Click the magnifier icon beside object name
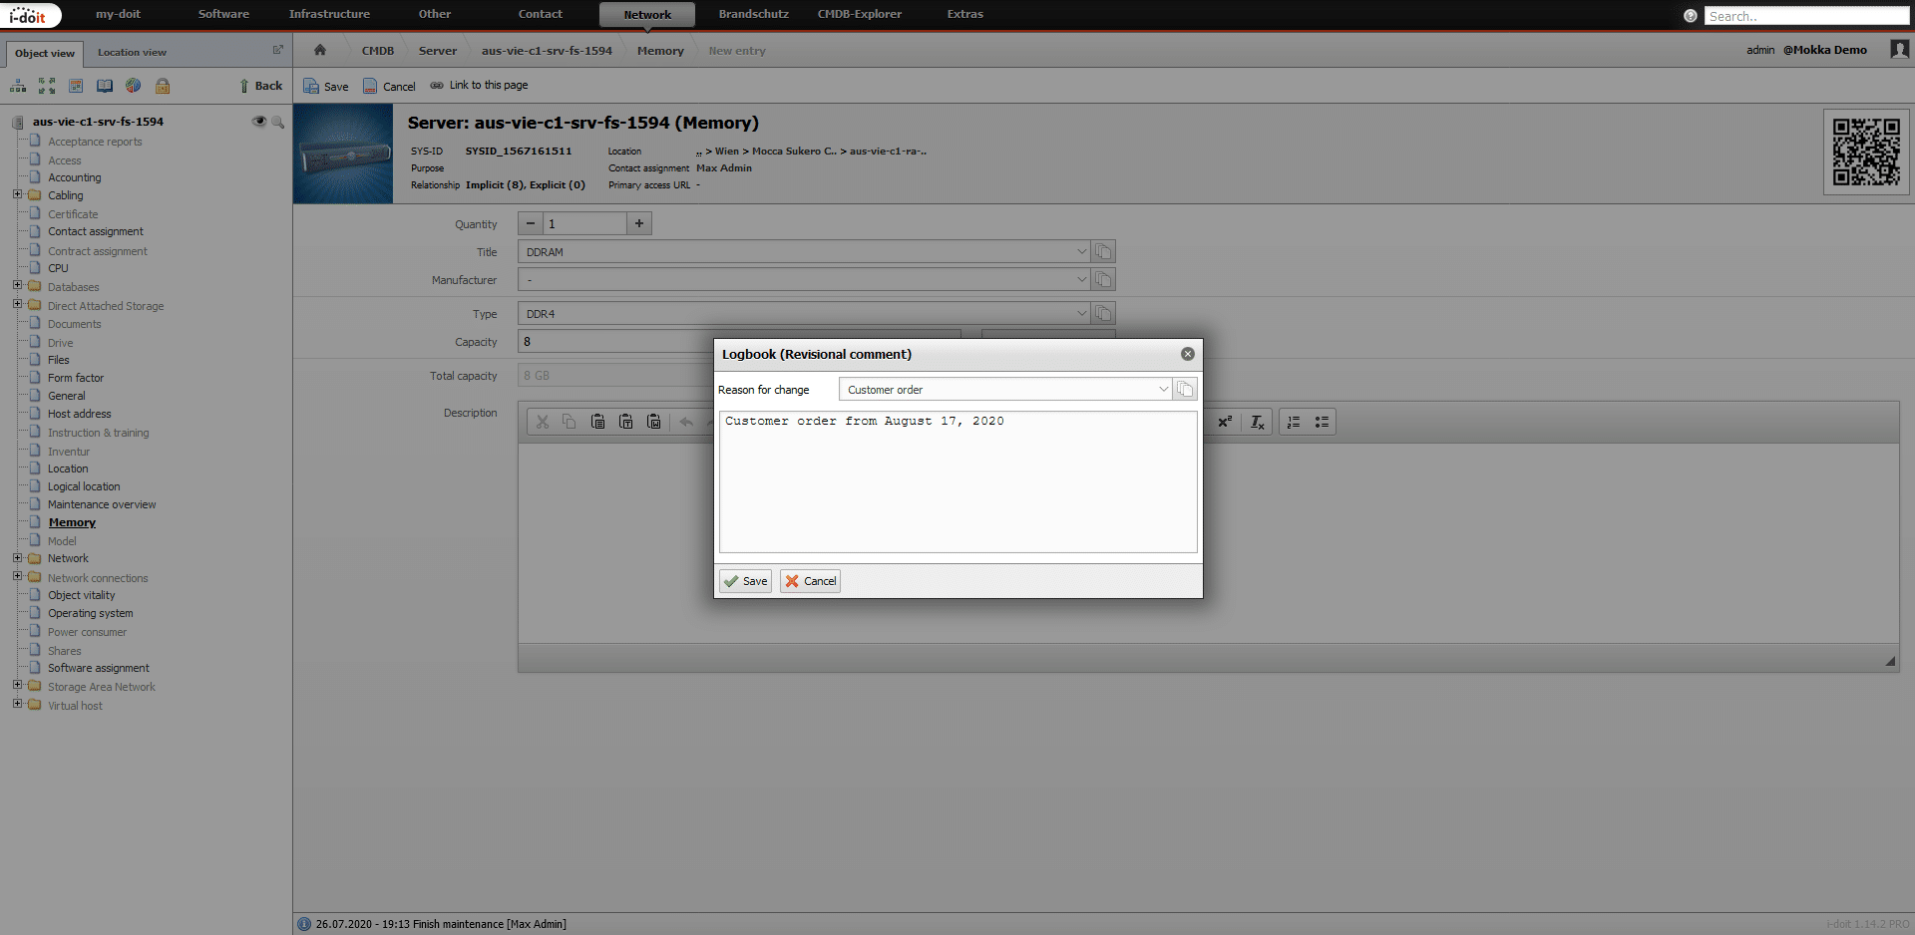Image resolution: width=1915 pixels, height=935 pixels. 278,122
